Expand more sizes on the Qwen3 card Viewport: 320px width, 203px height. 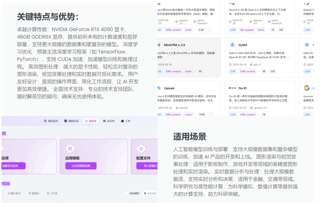tap(209, 30)
